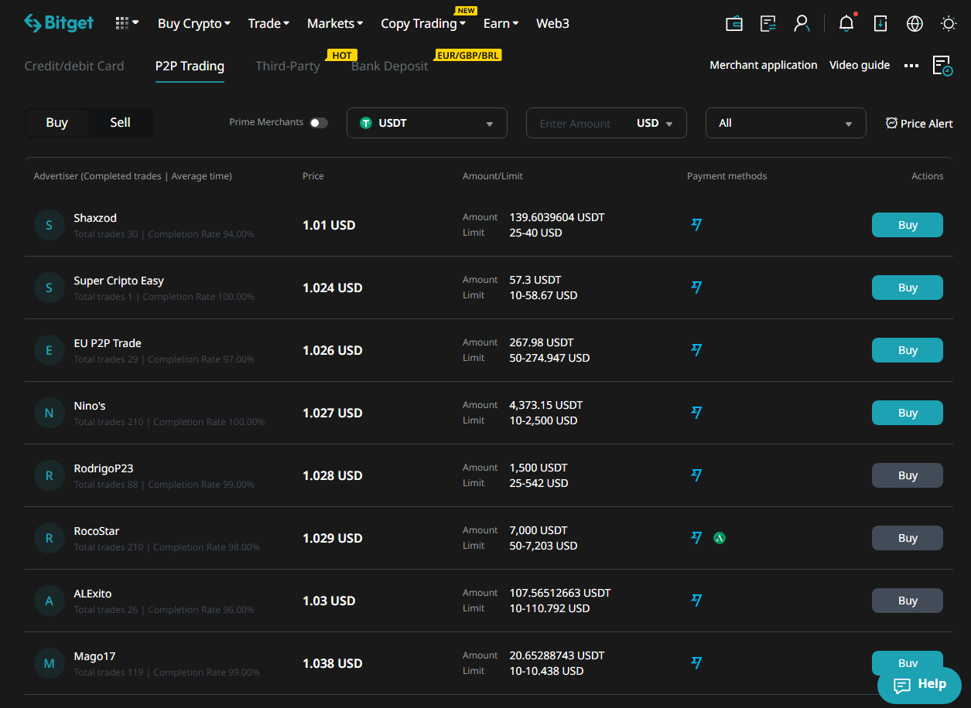Buy USDT from EU P2P Trade

point(908,350)
